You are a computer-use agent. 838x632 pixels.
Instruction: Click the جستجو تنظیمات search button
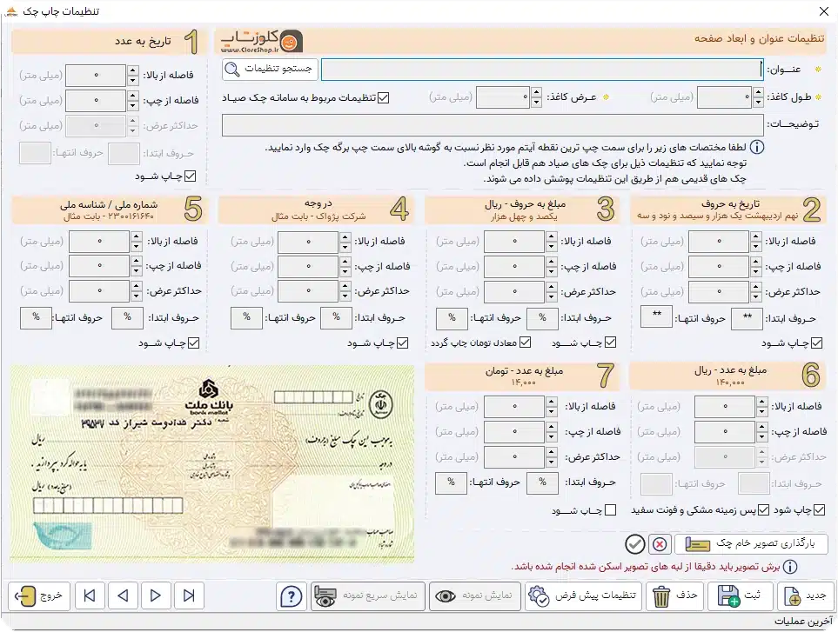270,70
